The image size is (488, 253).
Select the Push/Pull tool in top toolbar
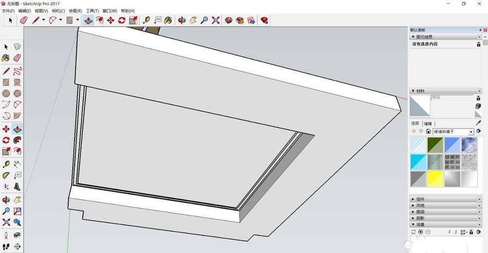(x=88, y=20)
